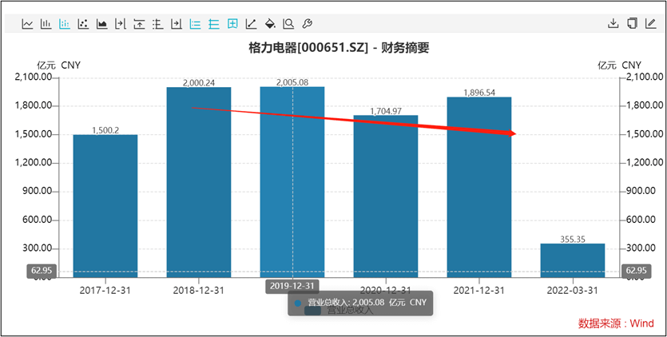Screen dimensions: 667x337
Task: Click the dark legend swatch beside 营业总收入
Action: 312,311
